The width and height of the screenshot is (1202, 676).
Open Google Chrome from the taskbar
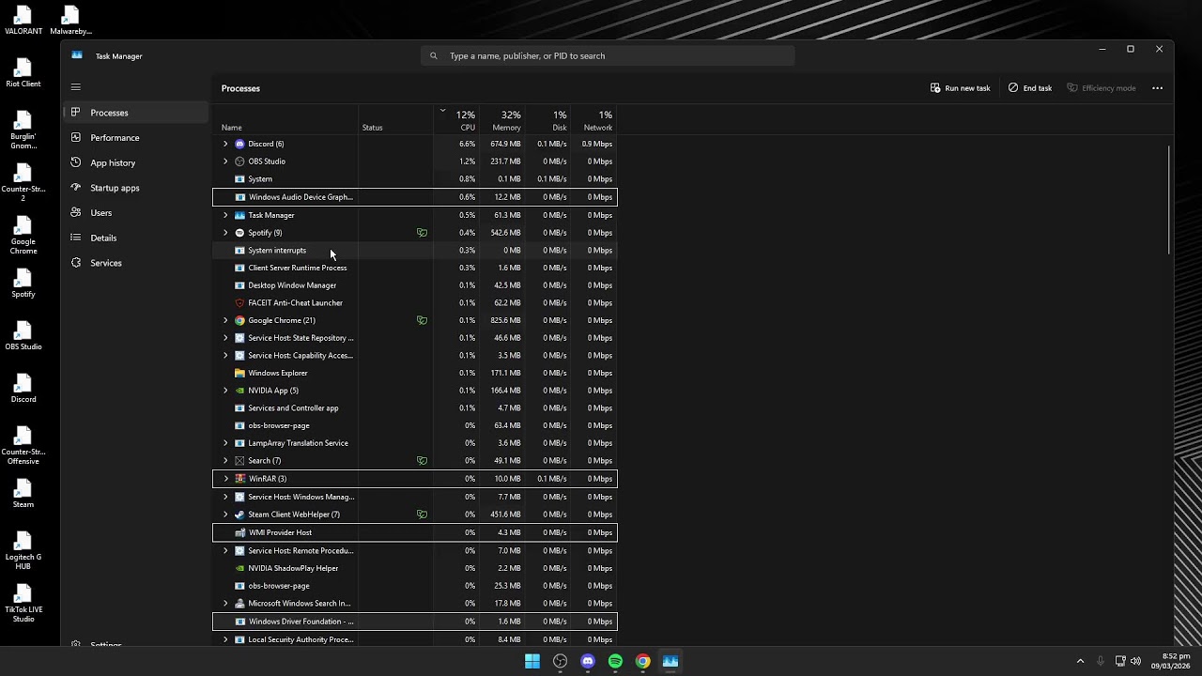point(642,661)
